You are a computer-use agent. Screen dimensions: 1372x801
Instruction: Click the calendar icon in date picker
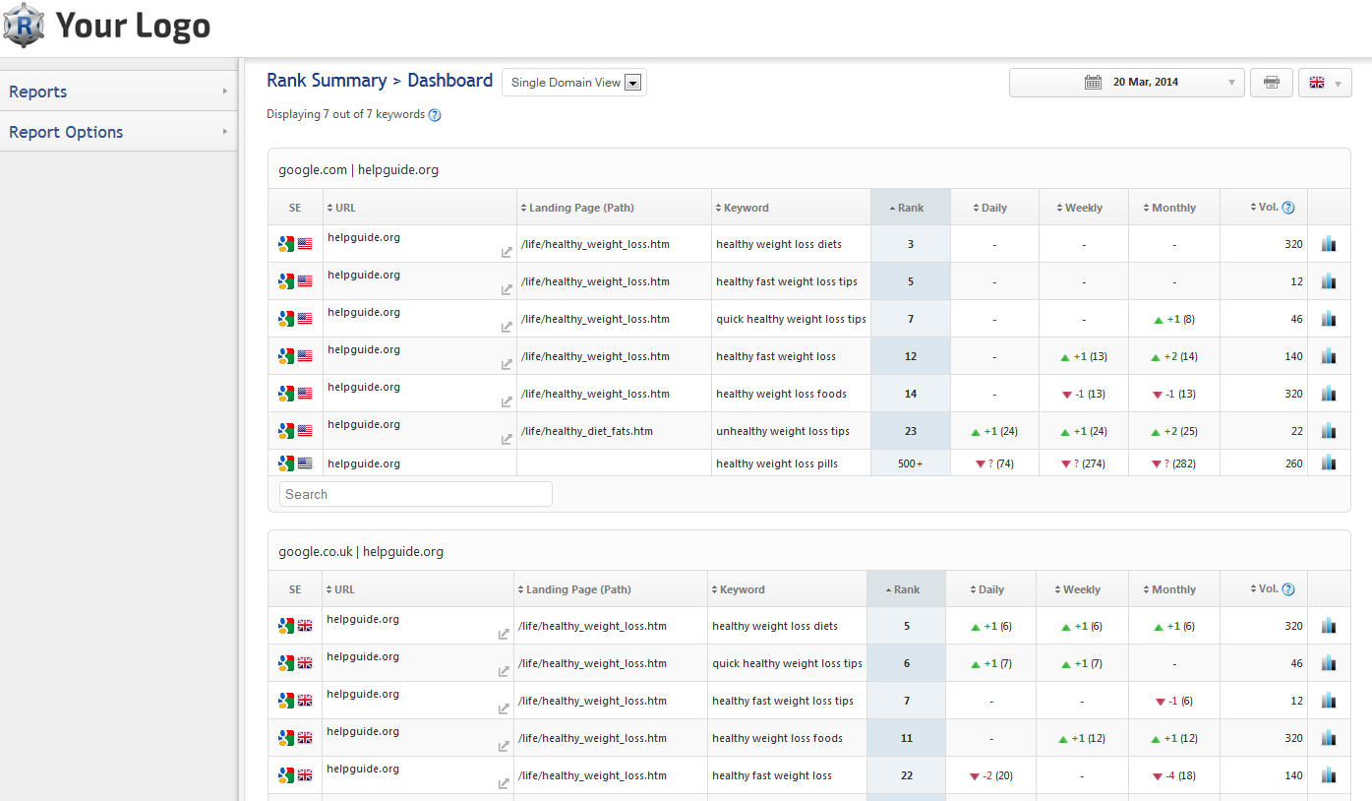point(1093,83)
